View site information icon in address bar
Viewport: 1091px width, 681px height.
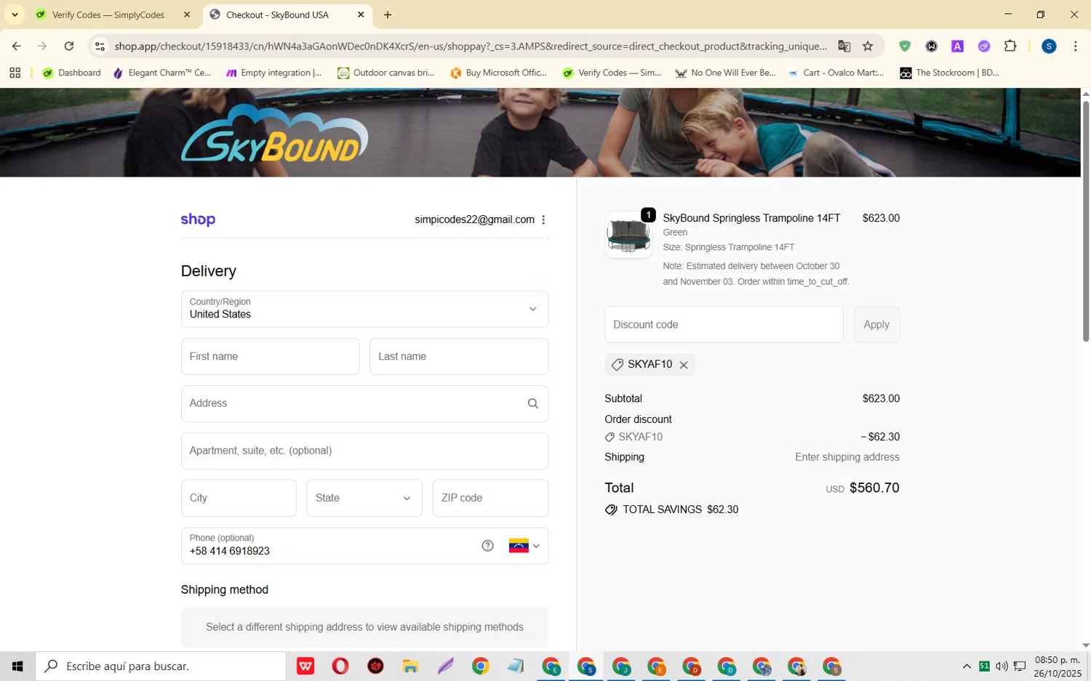tap(100, 46)
